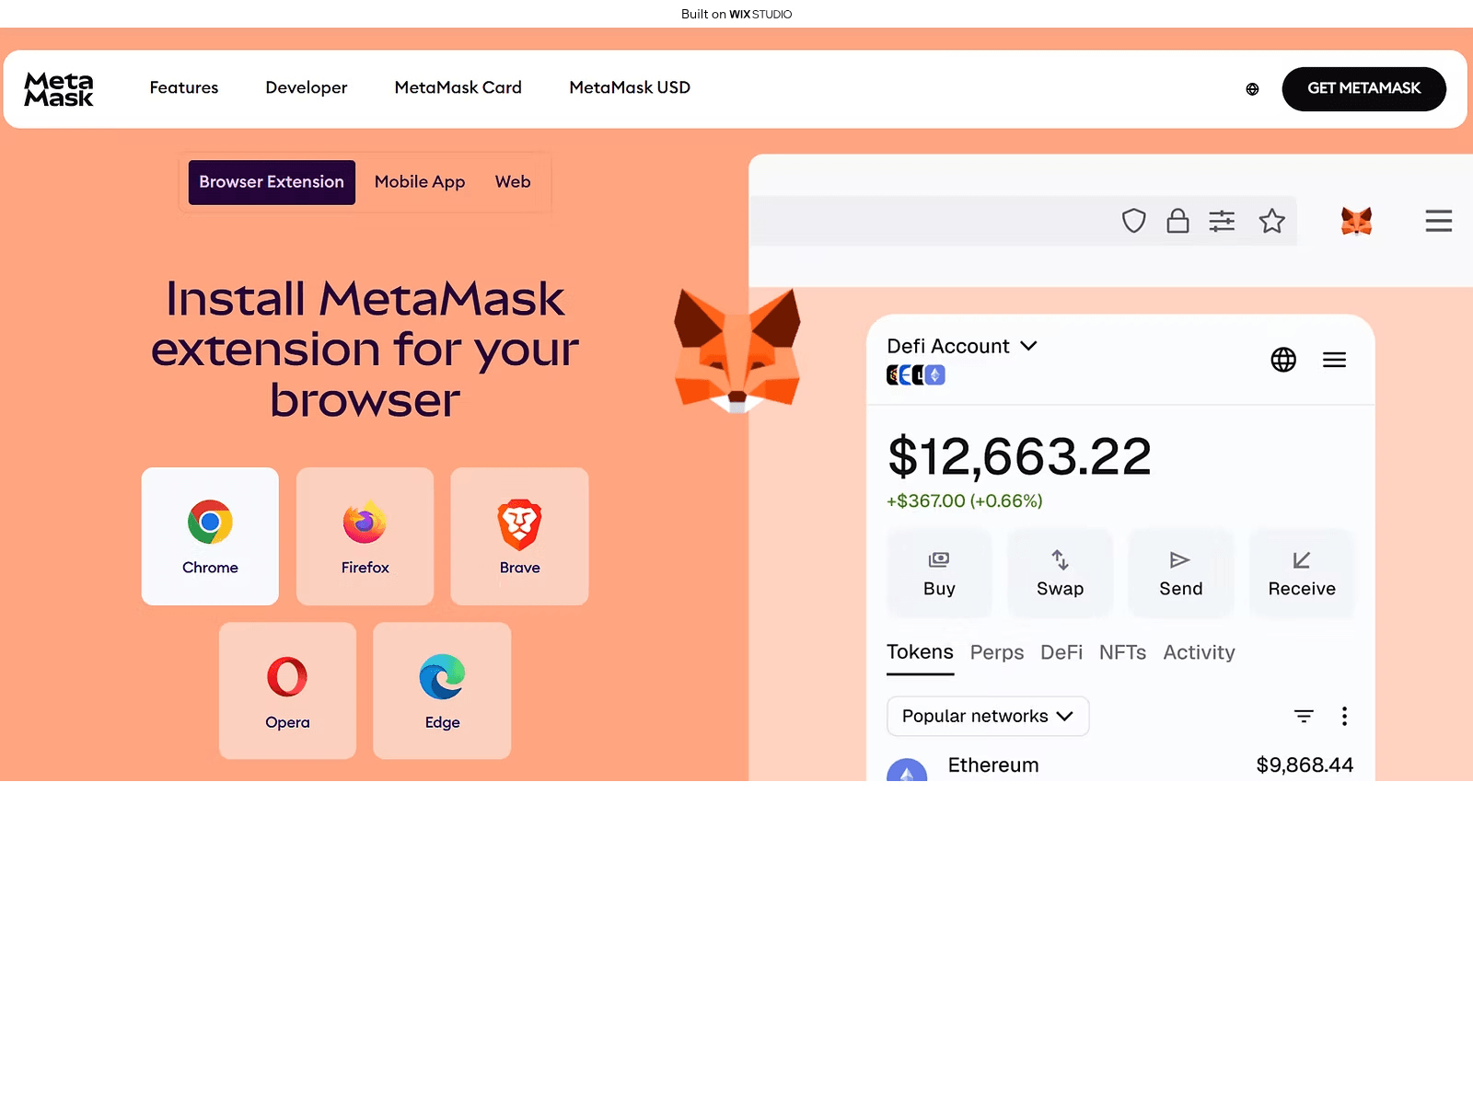Click the Ethereum token row

1119,765
